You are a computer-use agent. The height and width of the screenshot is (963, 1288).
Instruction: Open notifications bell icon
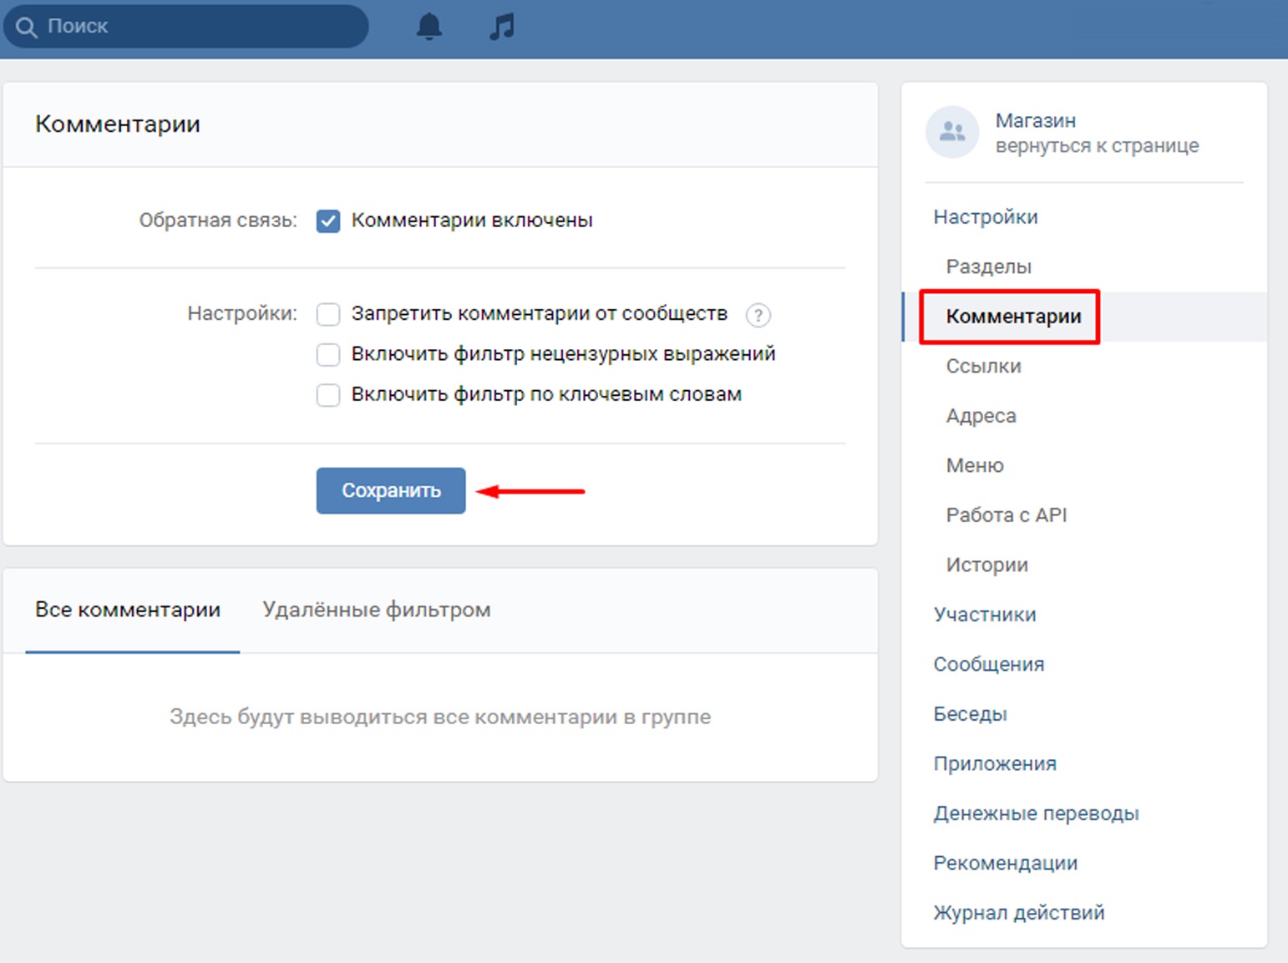[428, 27]
